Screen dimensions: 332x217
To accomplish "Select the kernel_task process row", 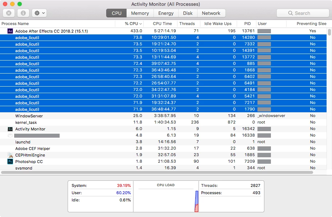I will pyautogui.click(x=163, y=122).
